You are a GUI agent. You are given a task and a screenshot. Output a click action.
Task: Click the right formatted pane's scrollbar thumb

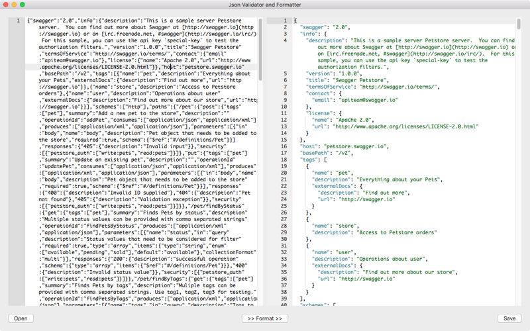519,24
